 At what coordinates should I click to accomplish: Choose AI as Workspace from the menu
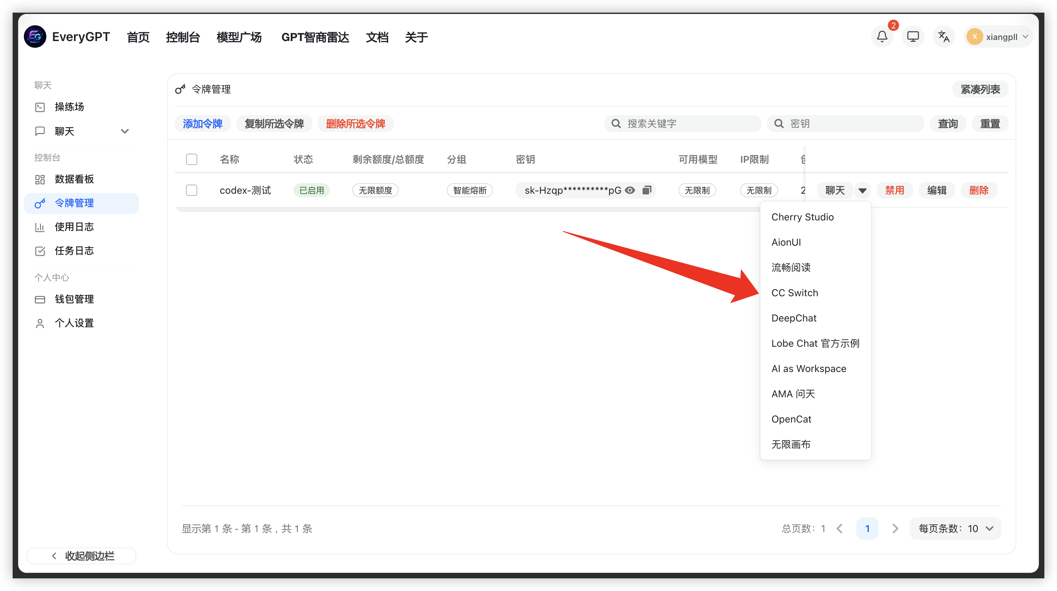pos(815,368)
